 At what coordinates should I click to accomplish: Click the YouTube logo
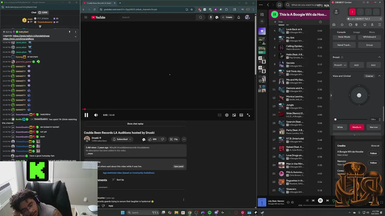pos(98,17)
